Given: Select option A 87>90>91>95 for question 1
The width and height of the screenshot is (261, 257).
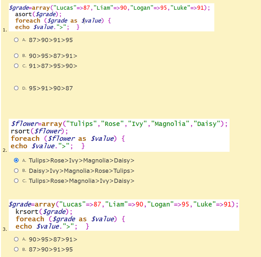Looking at the screenshot, I should [16, 40].
